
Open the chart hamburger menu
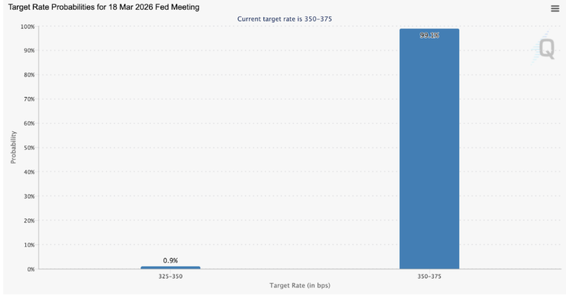tap(554, 8)
